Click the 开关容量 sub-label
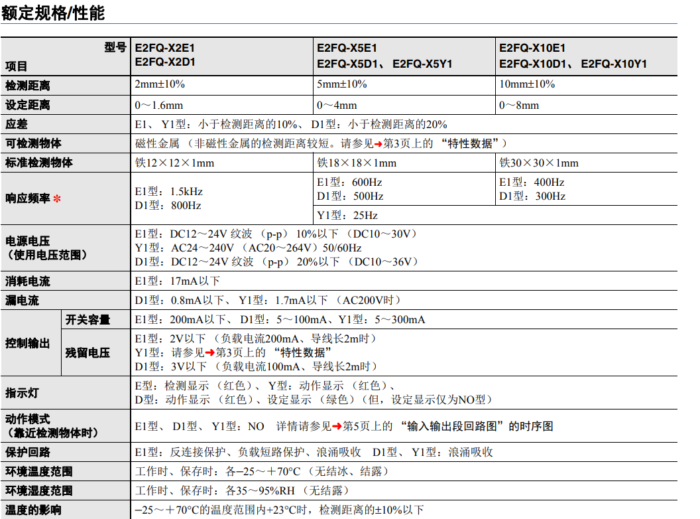This screenshot has width=700, height=519. (87, 320)
